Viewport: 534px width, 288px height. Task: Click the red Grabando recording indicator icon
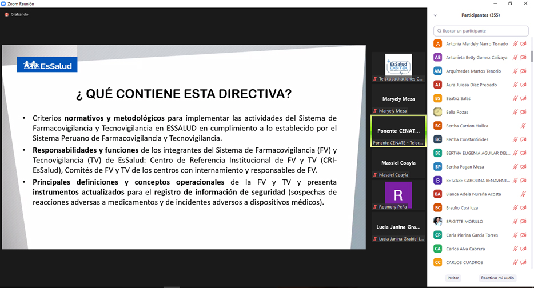[6, 15]
